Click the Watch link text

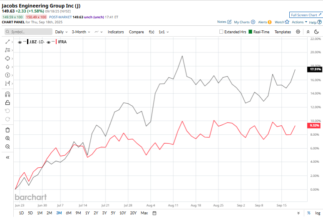pos(279,22)
